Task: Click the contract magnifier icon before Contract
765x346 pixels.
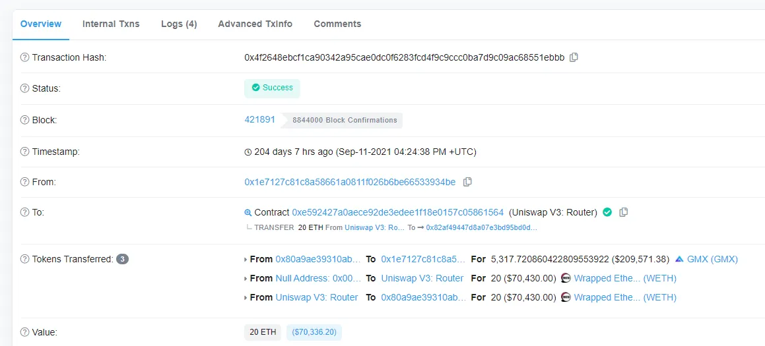Action: coord(248,212)
